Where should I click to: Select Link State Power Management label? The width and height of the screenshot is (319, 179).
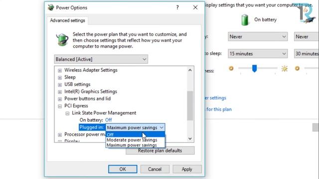point(104,113)
